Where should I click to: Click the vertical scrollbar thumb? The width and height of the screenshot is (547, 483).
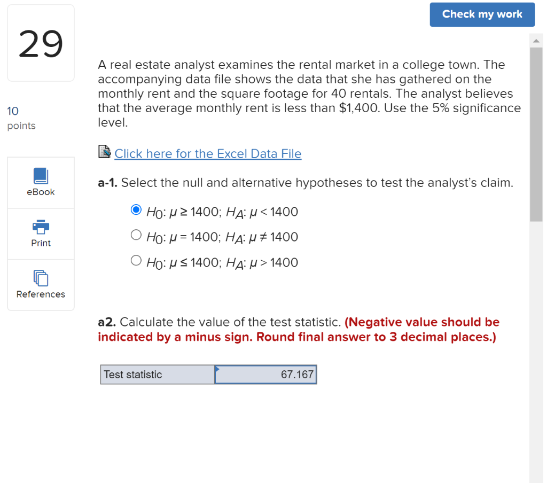point(536,134)
